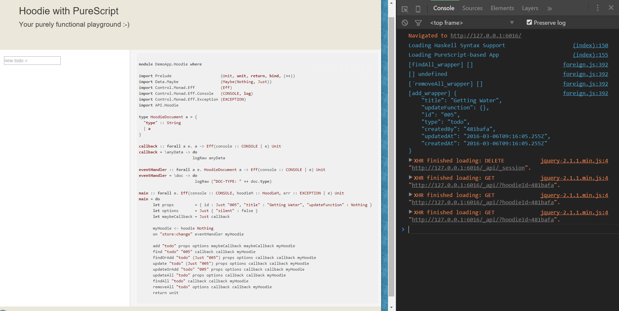Toggle the device mode phone icon
Screen dimensions: 619x311
click(x=418, y=9)
